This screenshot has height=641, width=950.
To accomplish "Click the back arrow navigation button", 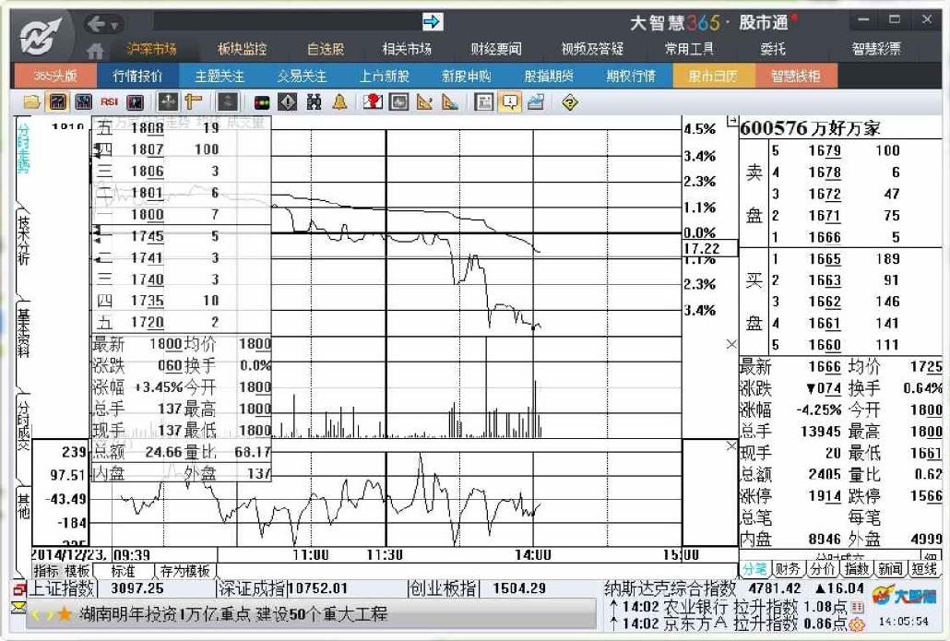I will [x=96, y=24].
